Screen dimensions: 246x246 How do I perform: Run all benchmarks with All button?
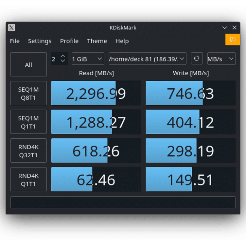pyautogui.click(x=29, y=64)
